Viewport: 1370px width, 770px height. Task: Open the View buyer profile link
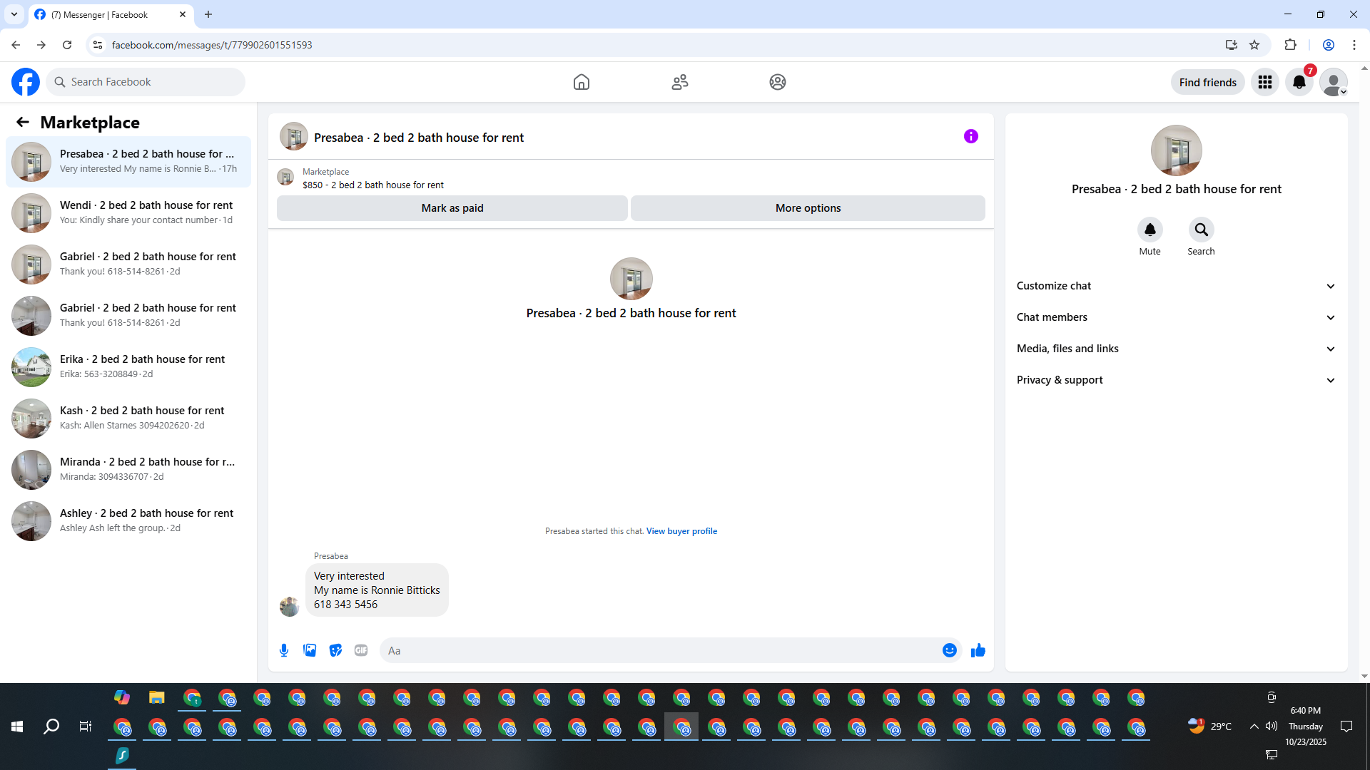point(681,531)
